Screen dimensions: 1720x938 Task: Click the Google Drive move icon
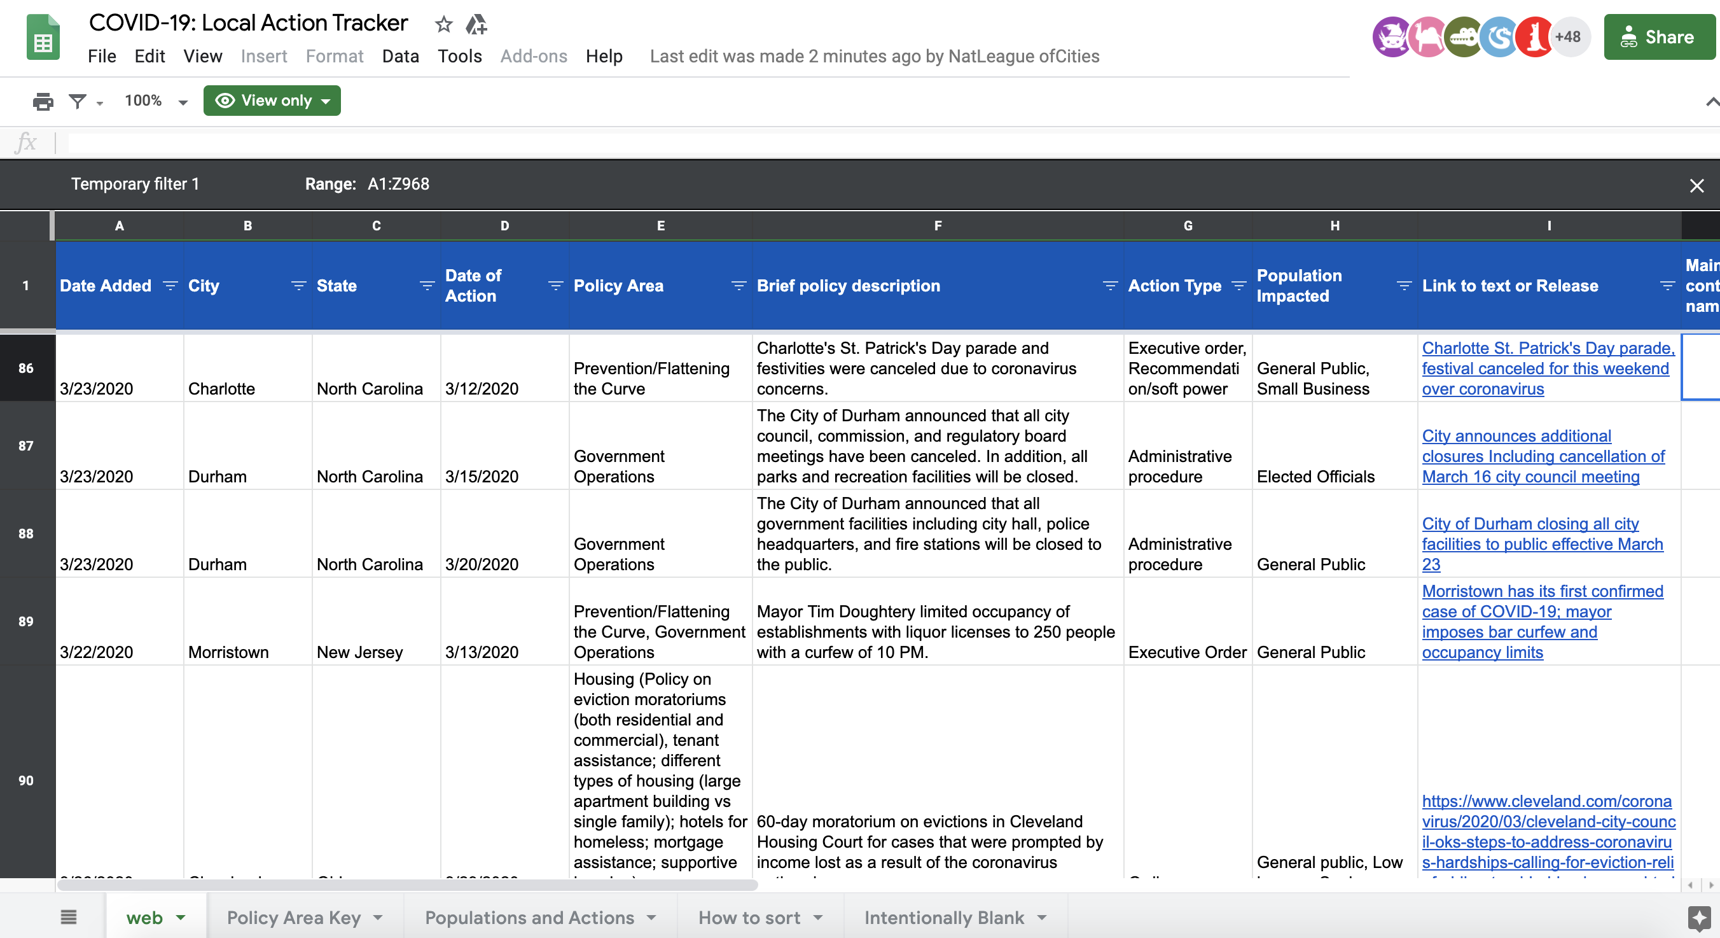tap(476, 25)
